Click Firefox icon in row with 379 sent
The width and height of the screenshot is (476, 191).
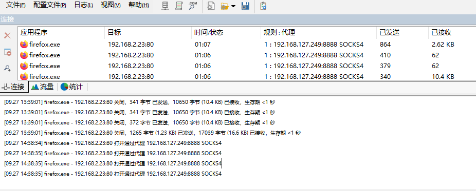24,66
